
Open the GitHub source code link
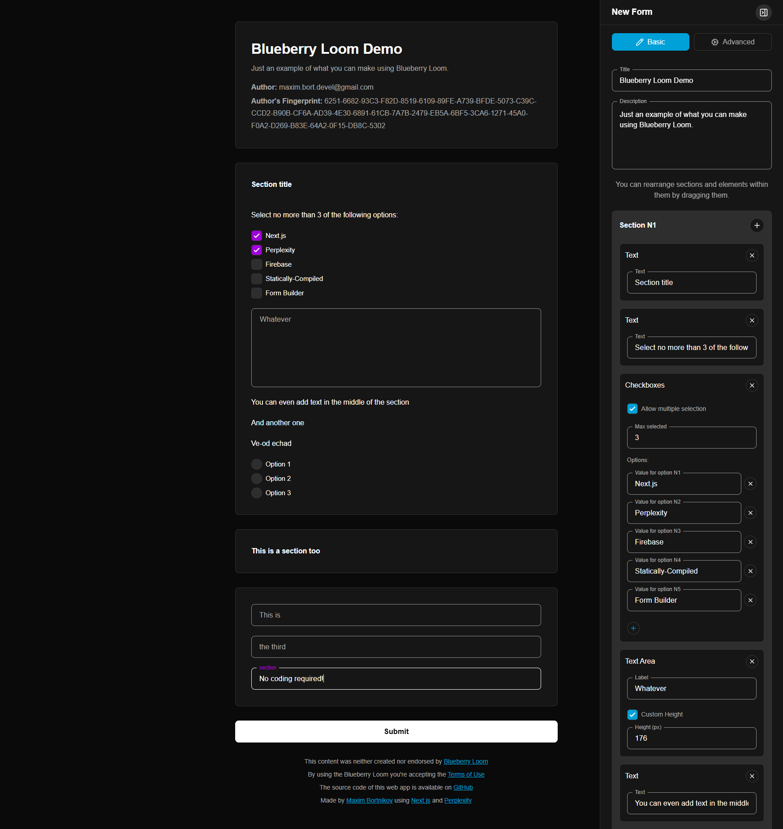[x=463, y=787]
